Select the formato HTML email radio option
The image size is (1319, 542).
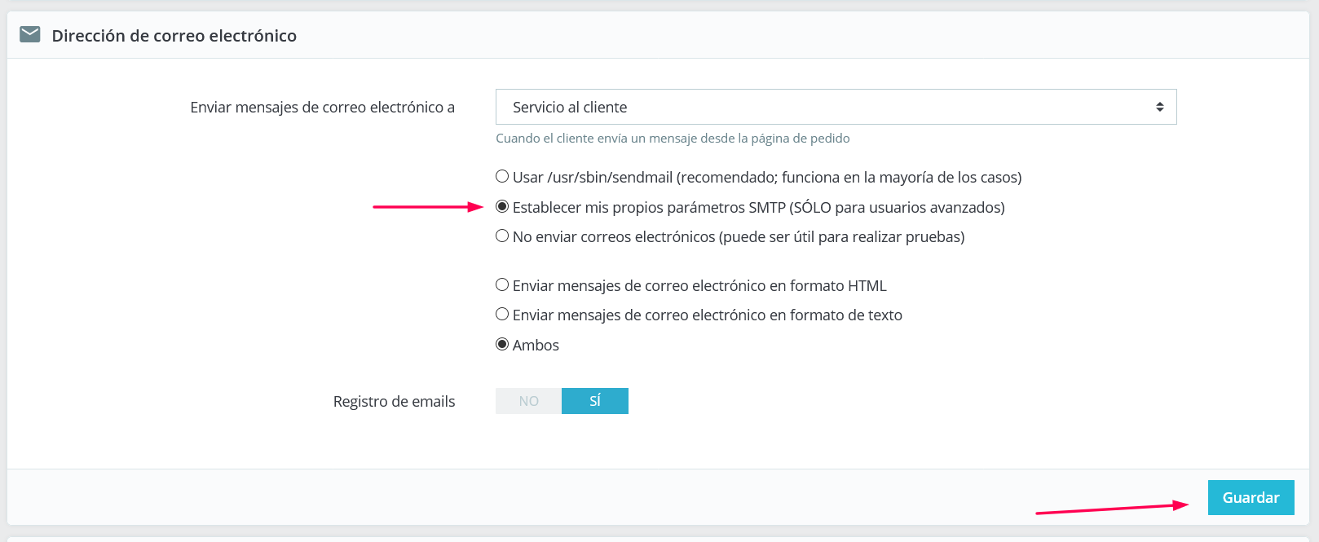(502, 284)
